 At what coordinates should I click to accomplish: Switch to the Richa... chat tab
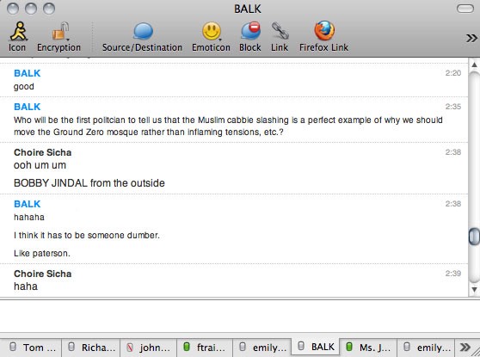pyautogui.click(x=91, y=348)
